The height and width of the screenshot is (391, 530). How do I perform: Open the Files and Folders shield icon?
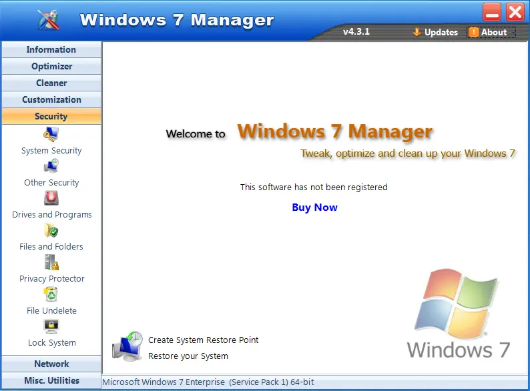pyautogui.click(x=51, y=230)
